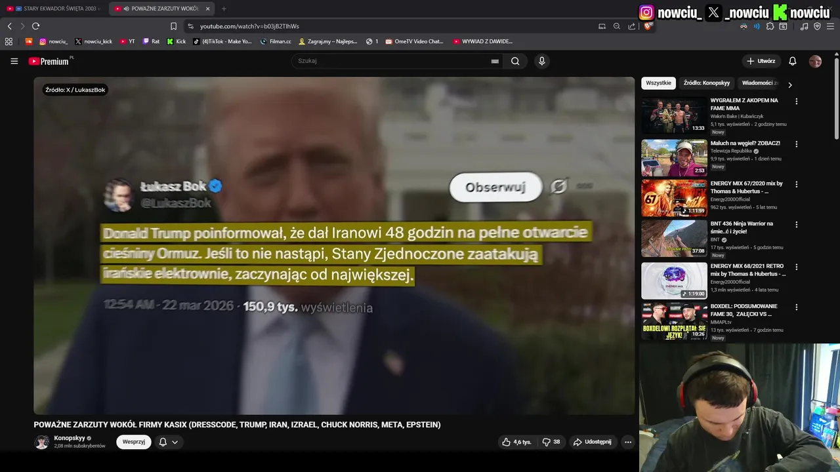The width and height of the screenshot is (840, 472).
Task: Open the music note playlist icon in toolbar
Action: pos(804,26)
